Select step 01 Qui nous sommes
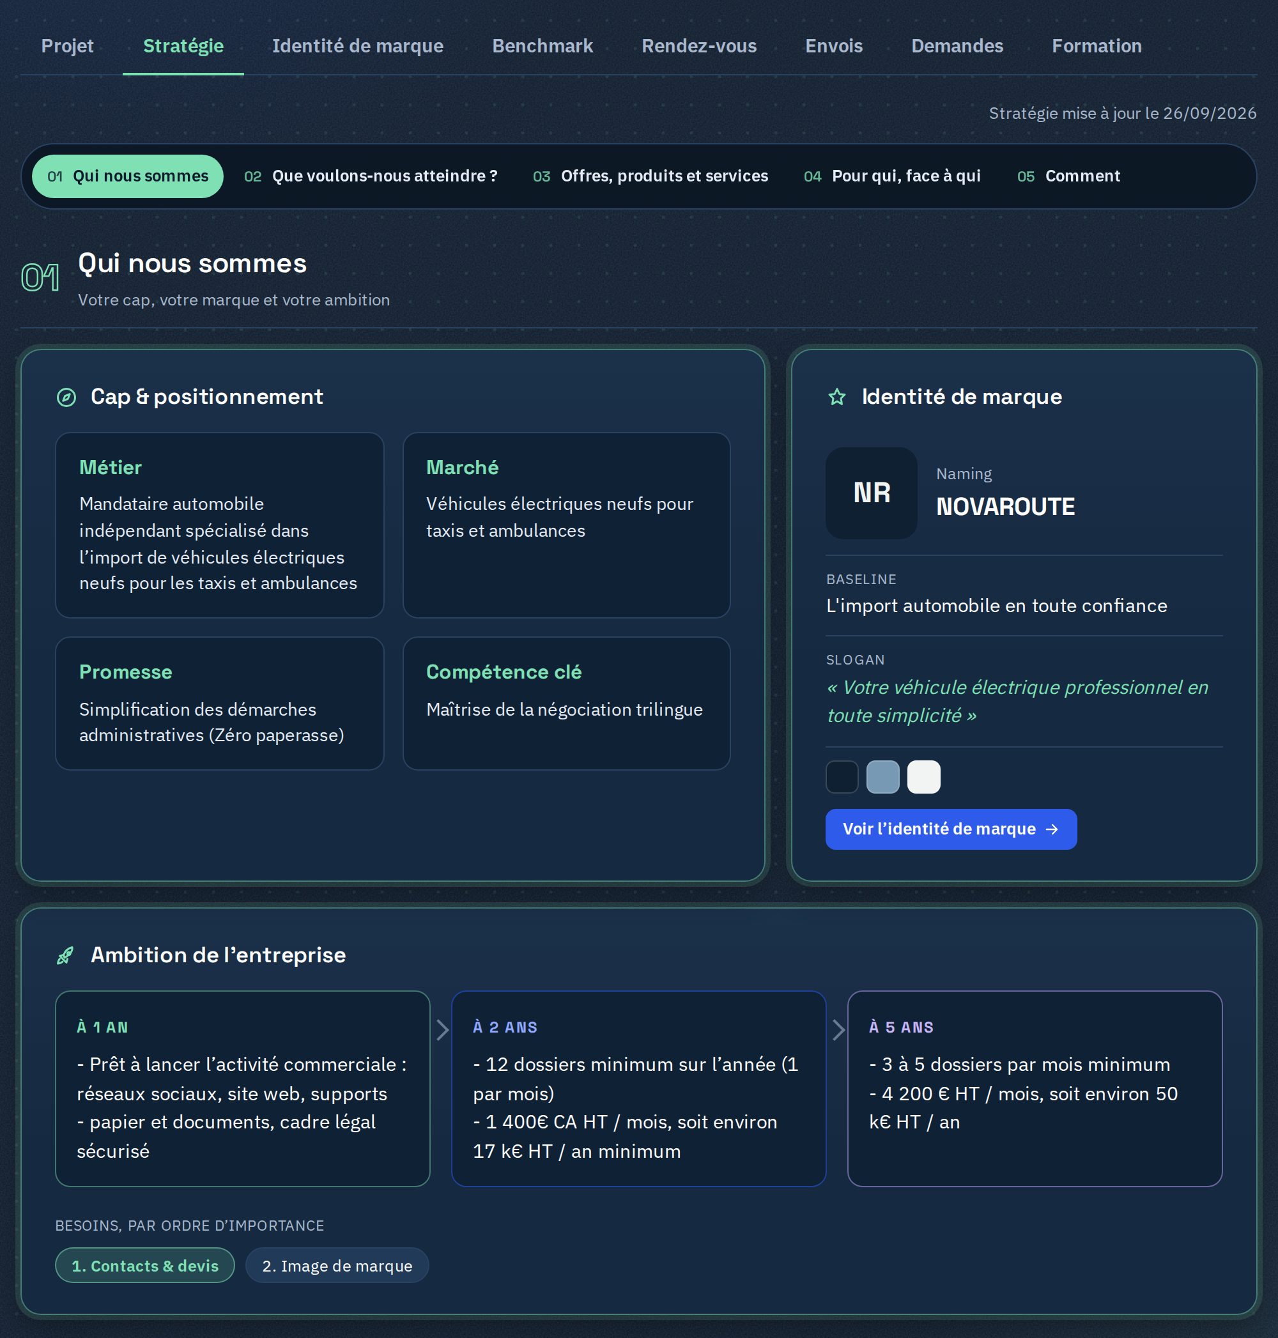This screenshot has height=1338, width=1278. coord(127,176)
